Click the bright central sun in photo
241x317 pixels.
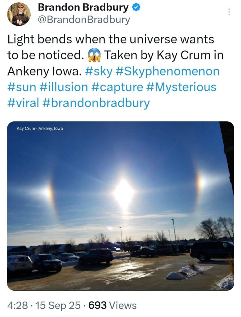point(124,193)
